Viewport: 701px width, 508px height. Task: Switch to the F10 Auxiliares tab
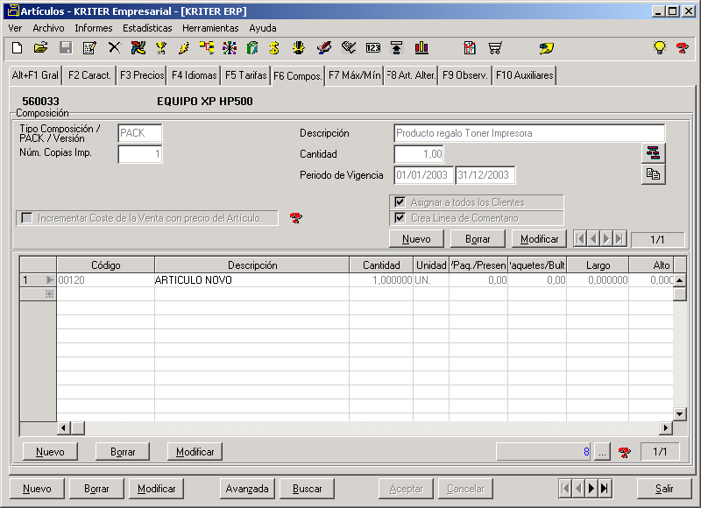click(x=524, y=75)
